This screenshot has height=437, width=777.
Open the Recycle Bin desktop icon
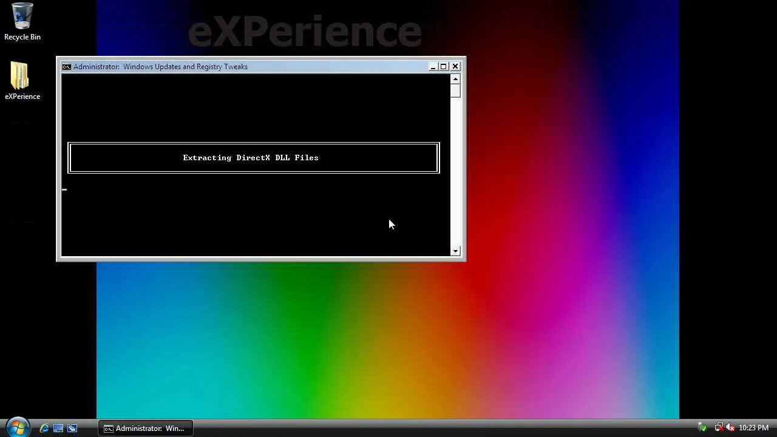click(x=22, y=22)
